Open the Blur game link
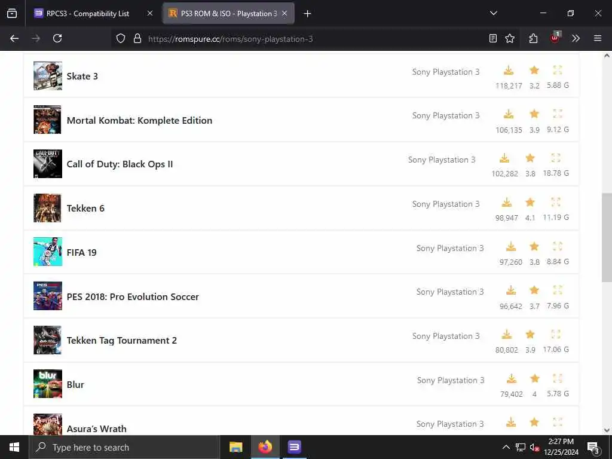The image size is (612, 459). pyautogui.click(x=75, y=385)
